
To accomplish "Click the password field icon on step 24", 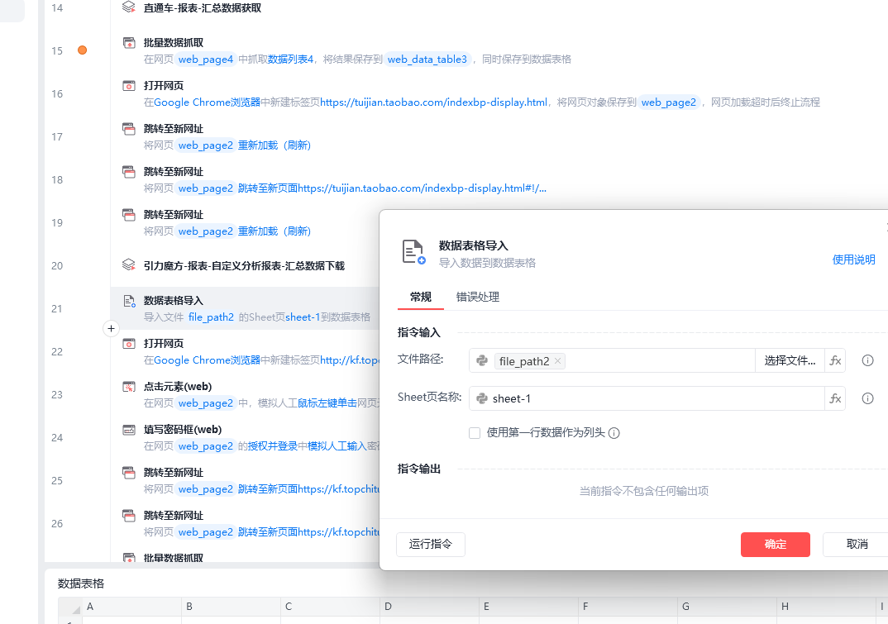I will [x=129, y=430].
